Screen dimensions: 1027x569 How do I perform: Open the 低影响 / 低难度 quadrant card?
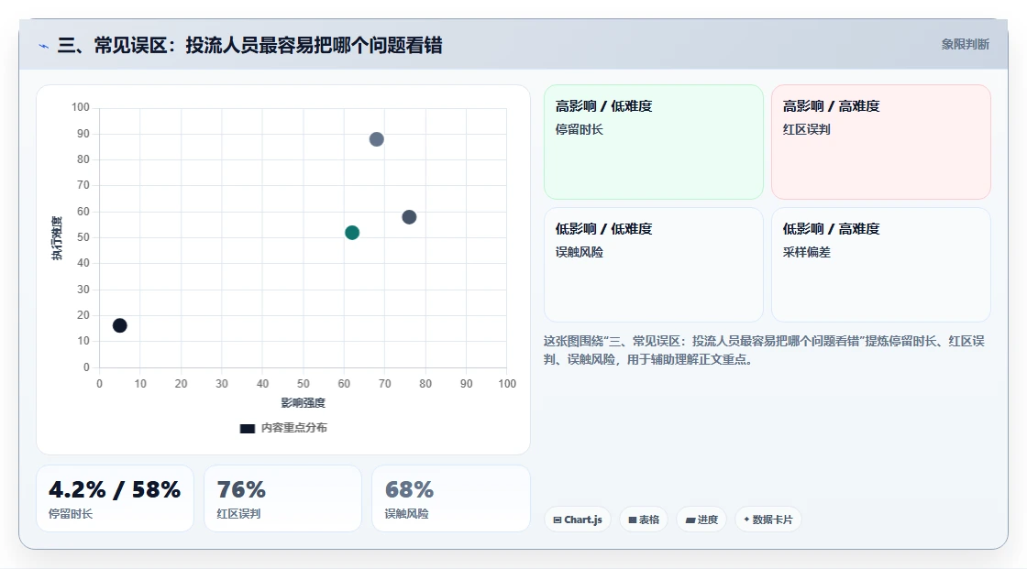point(654,265)
